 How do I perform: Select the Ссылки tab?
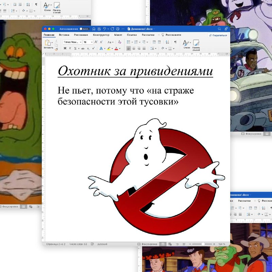point(132,35)
